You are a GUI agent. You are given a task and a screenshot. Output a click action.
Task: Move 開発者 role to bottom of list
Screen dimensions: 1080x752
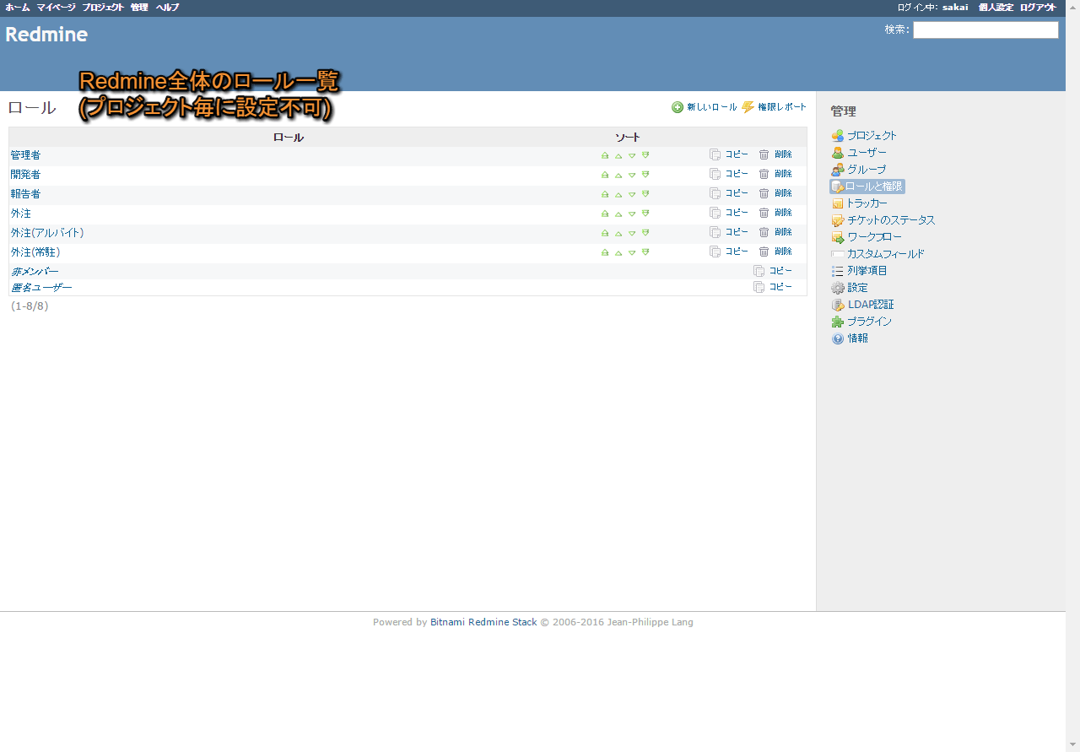[645, 175]
